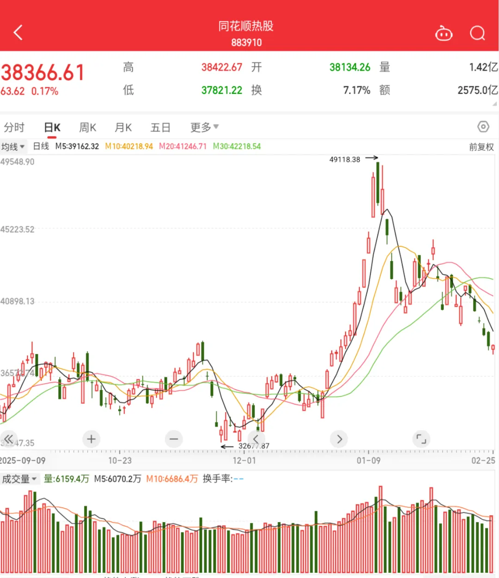Switch to 五日 tab

click(x=161, y=128)
